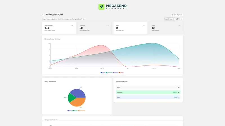
Task: Click the Status Distribution heading
Action: [50, 82]
